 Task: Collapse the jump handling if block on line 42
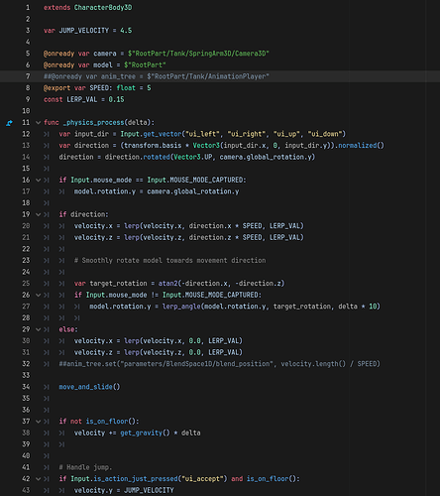[x=38, y=479]
